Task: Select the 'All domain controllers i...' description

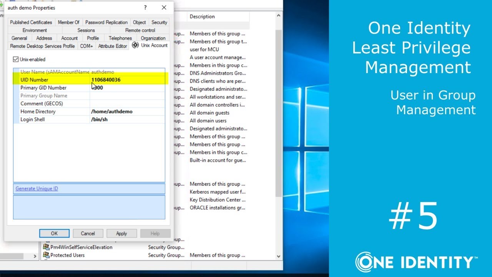Action: tap(217, 105)
